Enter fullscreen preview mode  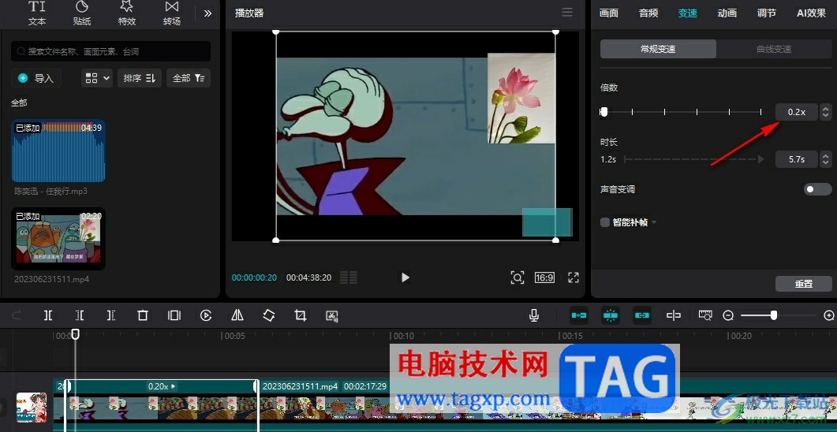click(574, 277)
